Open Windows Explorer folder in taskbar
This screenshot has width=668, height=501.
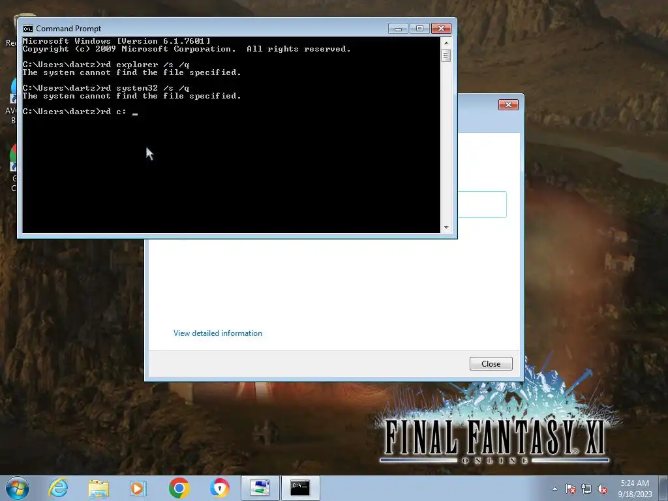(x=99, y=488)
